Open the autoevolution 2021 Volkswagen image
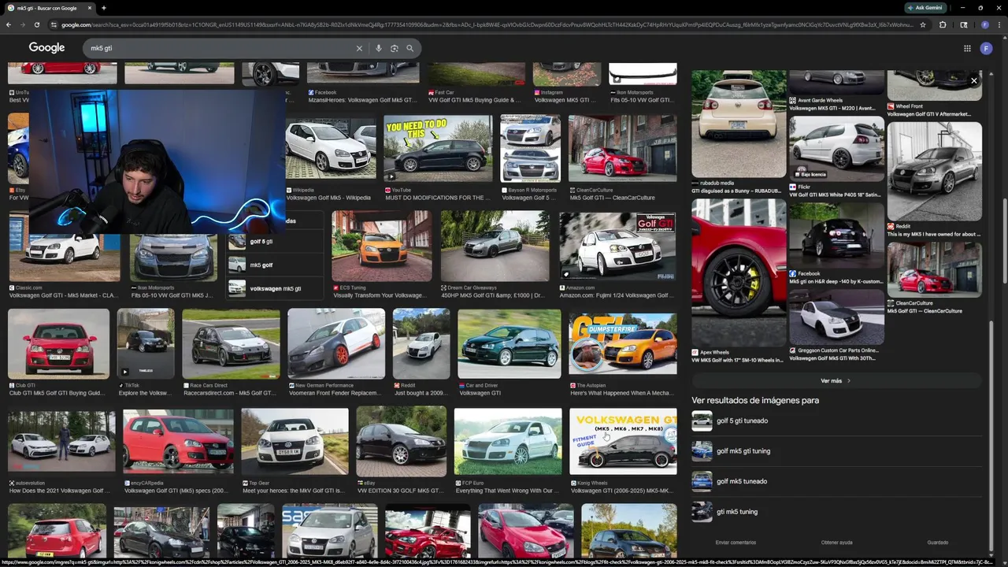This screenshot has height=567, width=1008. (61, 441)
